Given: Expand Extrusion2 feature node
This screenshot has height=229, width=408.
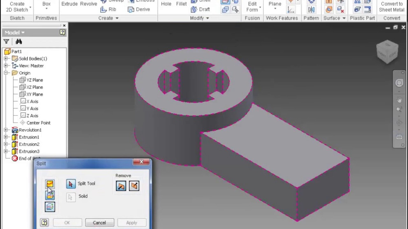Looking at the screenshot, I should 6,144.
